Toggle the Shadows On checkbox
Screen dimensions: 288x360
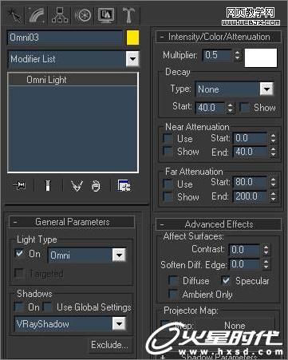tap(19, 307)
